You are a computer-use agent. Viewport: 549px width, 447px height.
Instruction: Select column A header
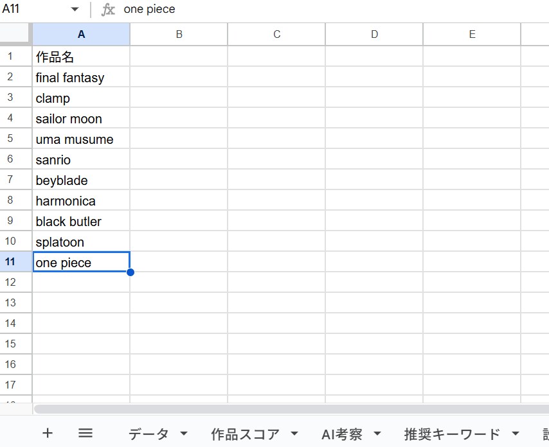tap(81, 34)
